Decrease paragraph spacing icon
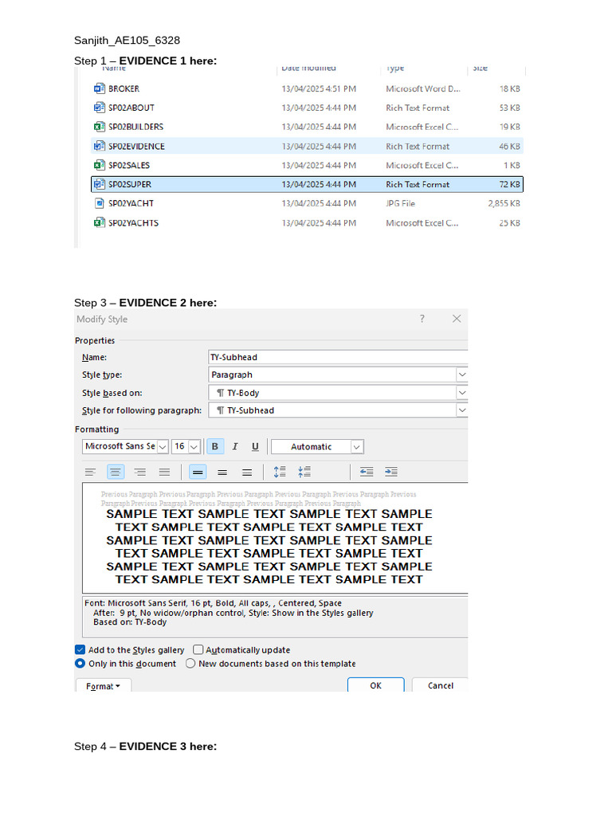612x816 pixels. [304, 472]
